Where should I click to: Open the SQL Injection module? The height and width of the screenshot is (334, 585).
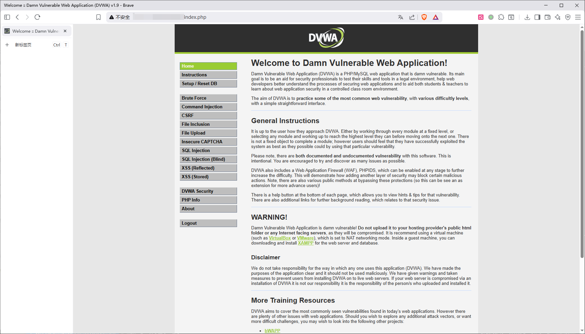click(x=208, y=150)
